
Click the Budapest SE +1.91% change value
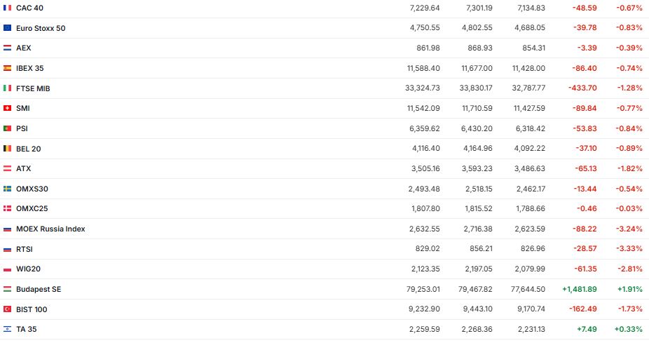629,289
